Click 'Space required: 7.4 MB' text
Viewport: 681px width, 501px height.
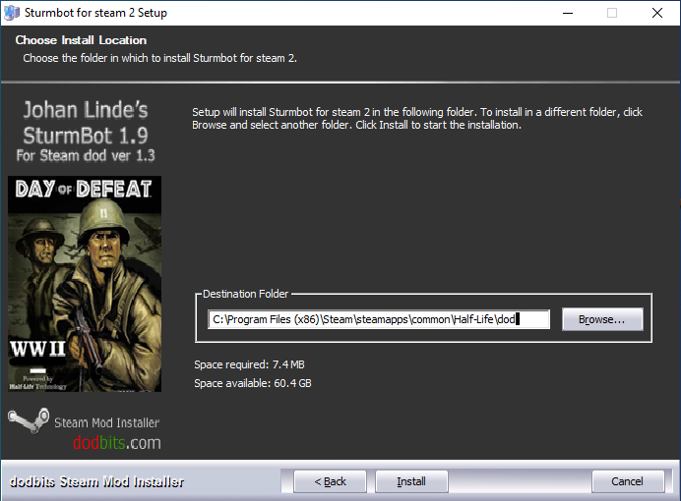pyautogui.click(x=249, y=364)
